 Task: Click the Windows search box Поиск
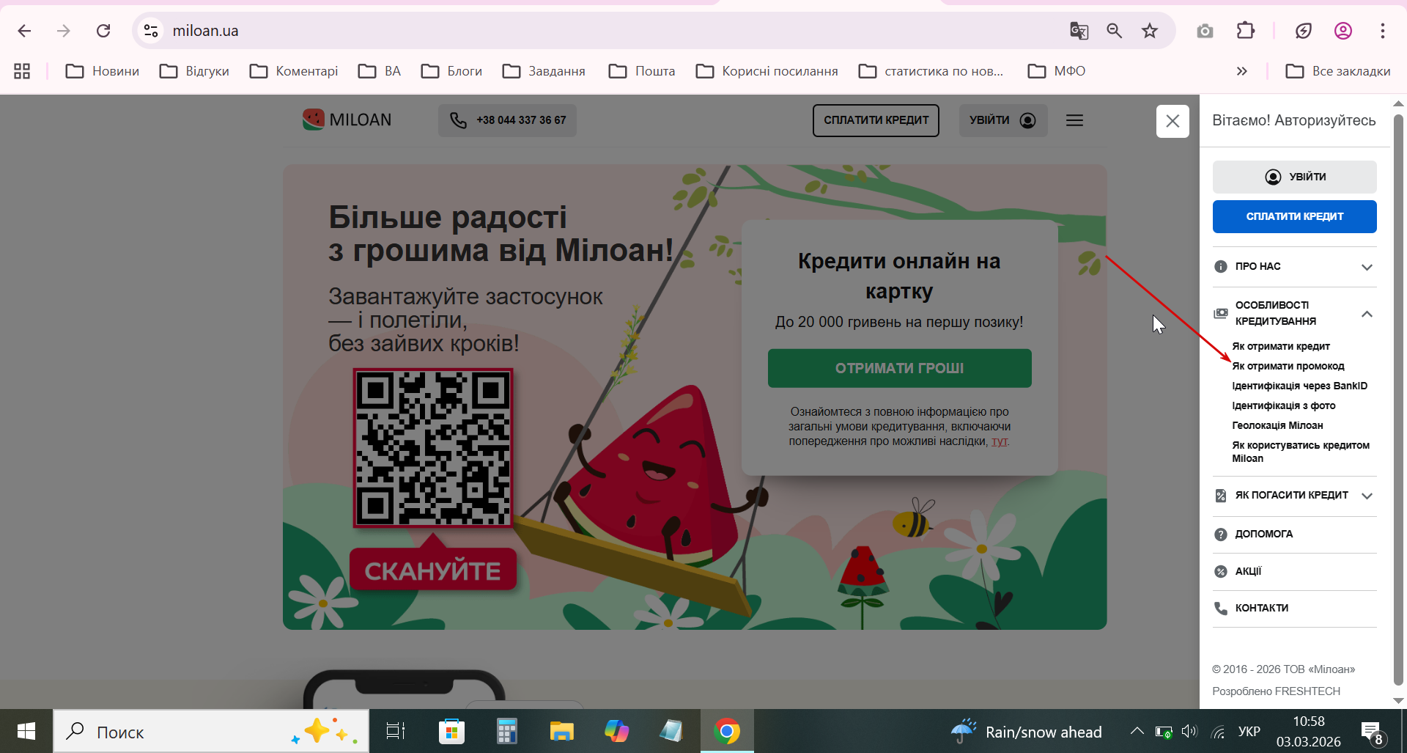pos(211,731)
